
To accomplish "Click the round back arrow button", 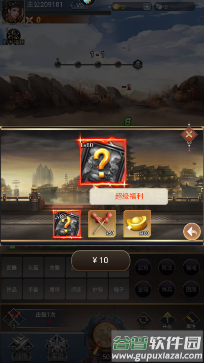I will pos(192,231).
